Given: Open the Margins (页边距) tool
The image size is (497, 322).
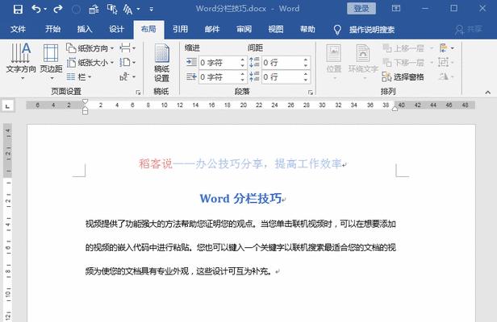Looking at the screenshot, I should click(51, 61).
